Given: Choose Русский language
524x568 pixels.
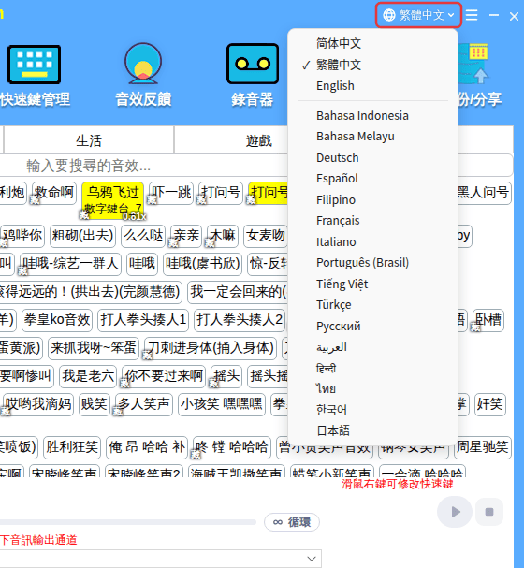Looking at the screenshot, I should pyautogui.click(x=338, y=326).
